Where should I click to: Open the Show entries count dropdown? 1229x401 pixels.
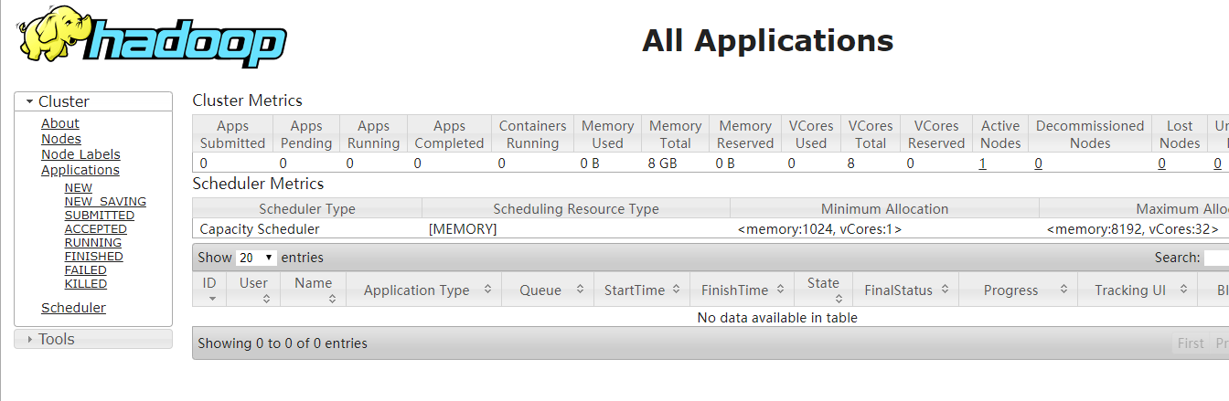pos(256,258)
